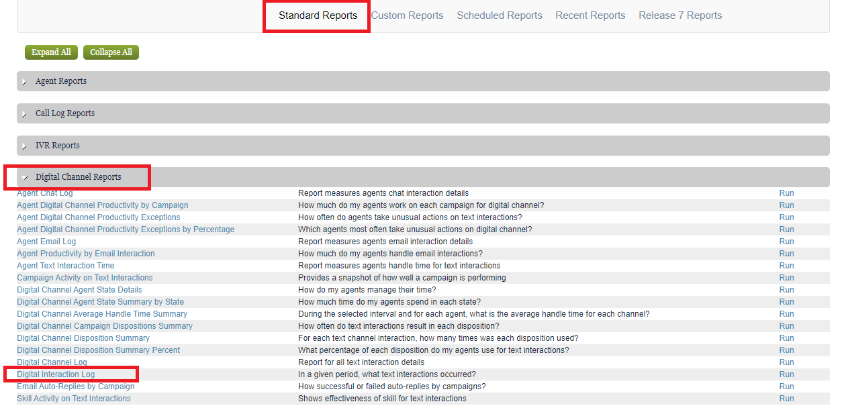Open the Custom Reports tab

pyautogui.click(x=407, y=15)
